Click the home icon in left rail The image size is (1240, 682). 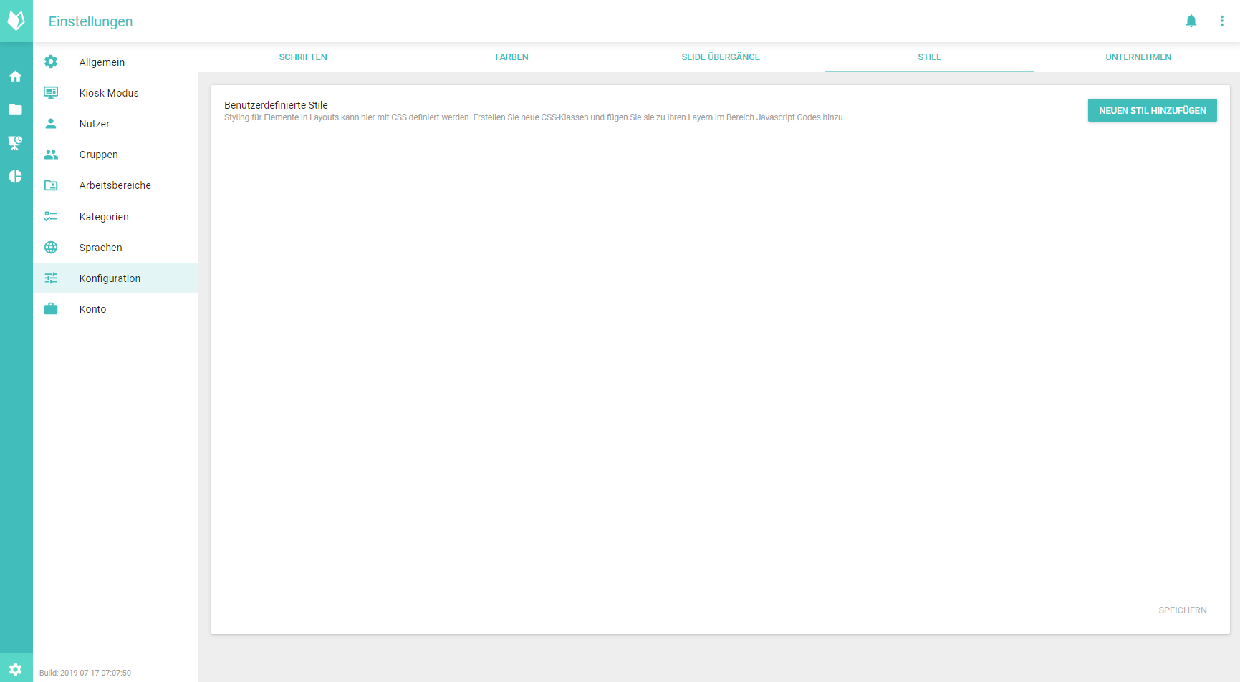[15, 76]
